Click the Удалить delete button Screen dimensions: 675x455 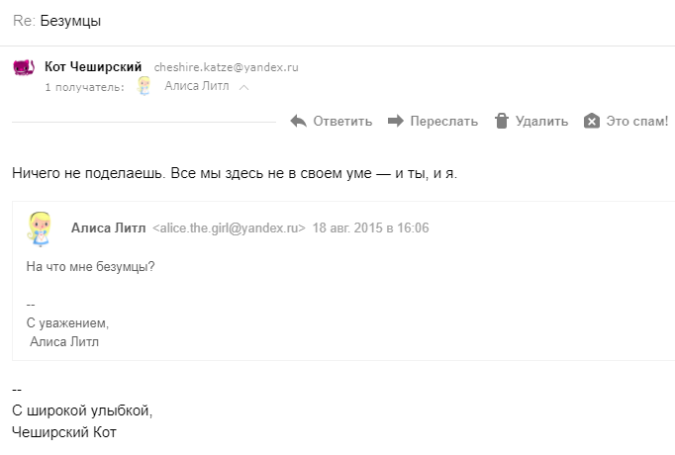click(x=531, y=122)
